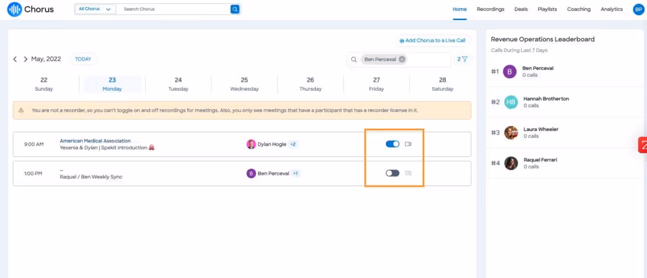Viewport: 647px width, 278px height.
Task: Open the BP profile avatar
Action: tap(638, 9)
